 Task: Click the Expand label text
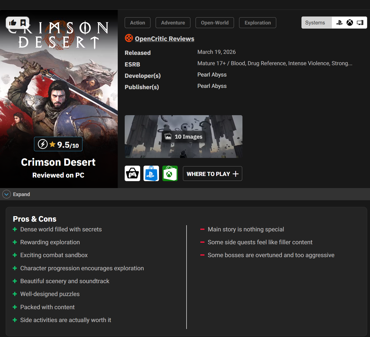pos(21,194)
